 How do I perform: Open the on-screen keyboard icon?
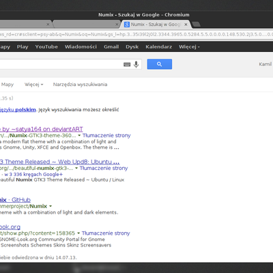[127, 65]
